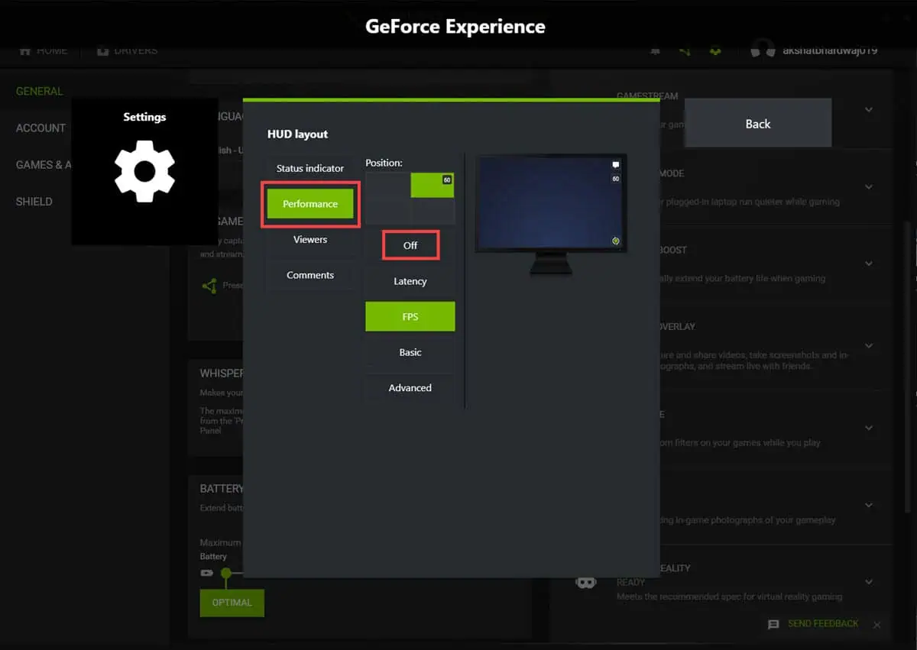The width and height of the screenshot is (917, 650).
Task: Click the green share icon in capture panel
Action: pos(209,286)
